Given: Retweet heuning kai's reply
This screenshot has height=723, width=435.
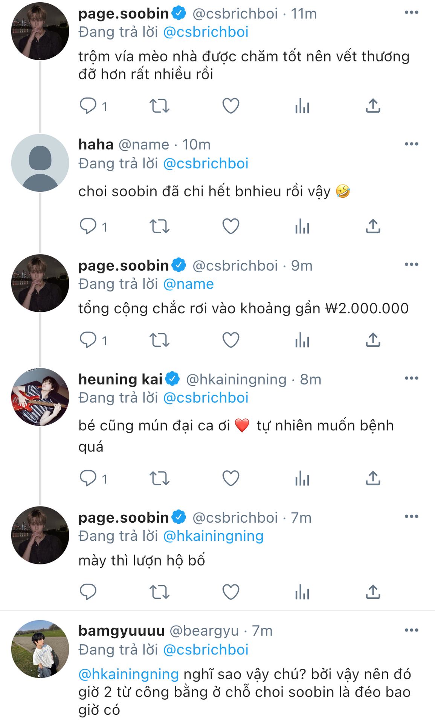Looking at the screenshot, I should tap(159, 478).
